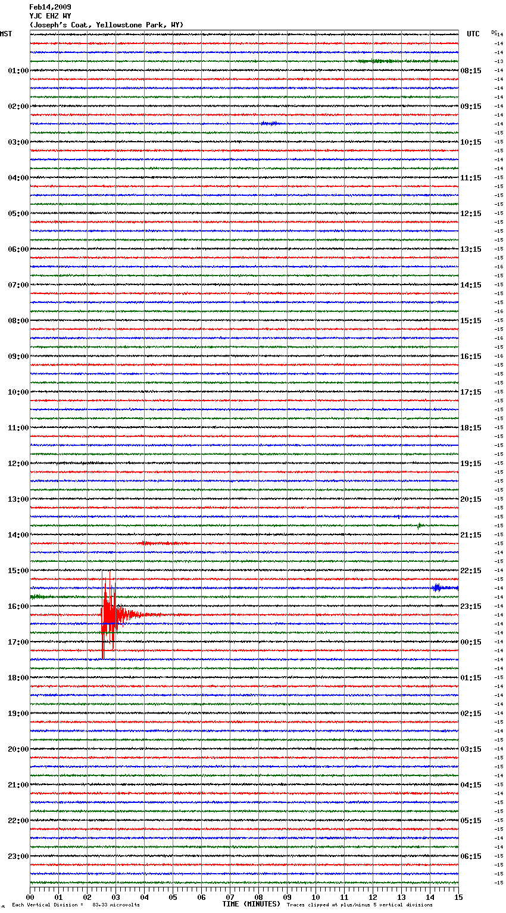Click the 04:15 UTC time label
The image size is (506, 913).
click(x=471, y=785)
